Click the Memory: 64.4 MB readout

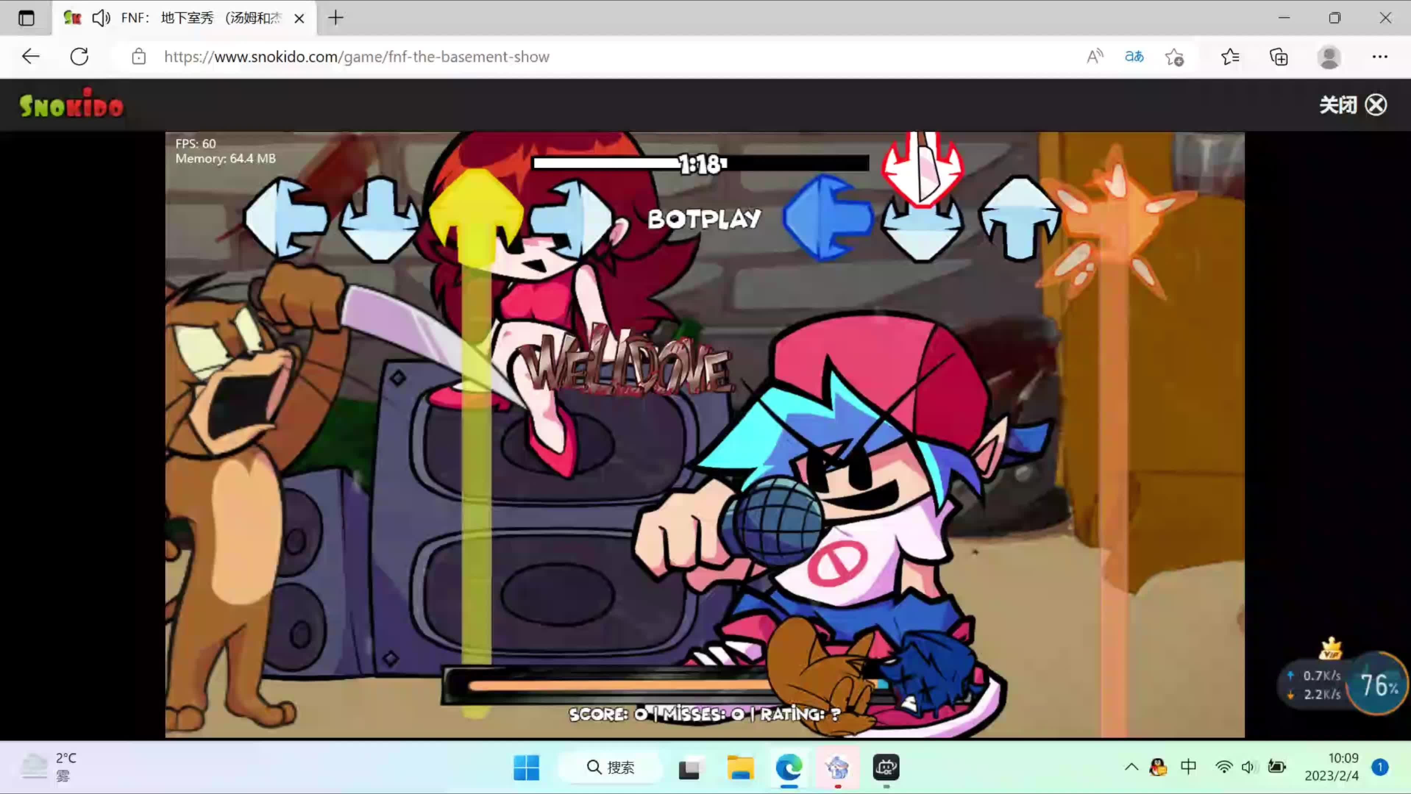click(226, 159)
